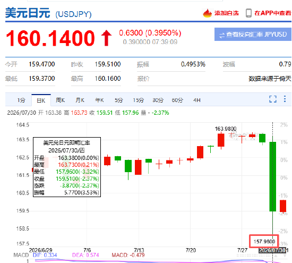The width and height of the screenshot is (292, 263).
Task: Switch to the 15分 chart tab
Action: tap(139, 100)
